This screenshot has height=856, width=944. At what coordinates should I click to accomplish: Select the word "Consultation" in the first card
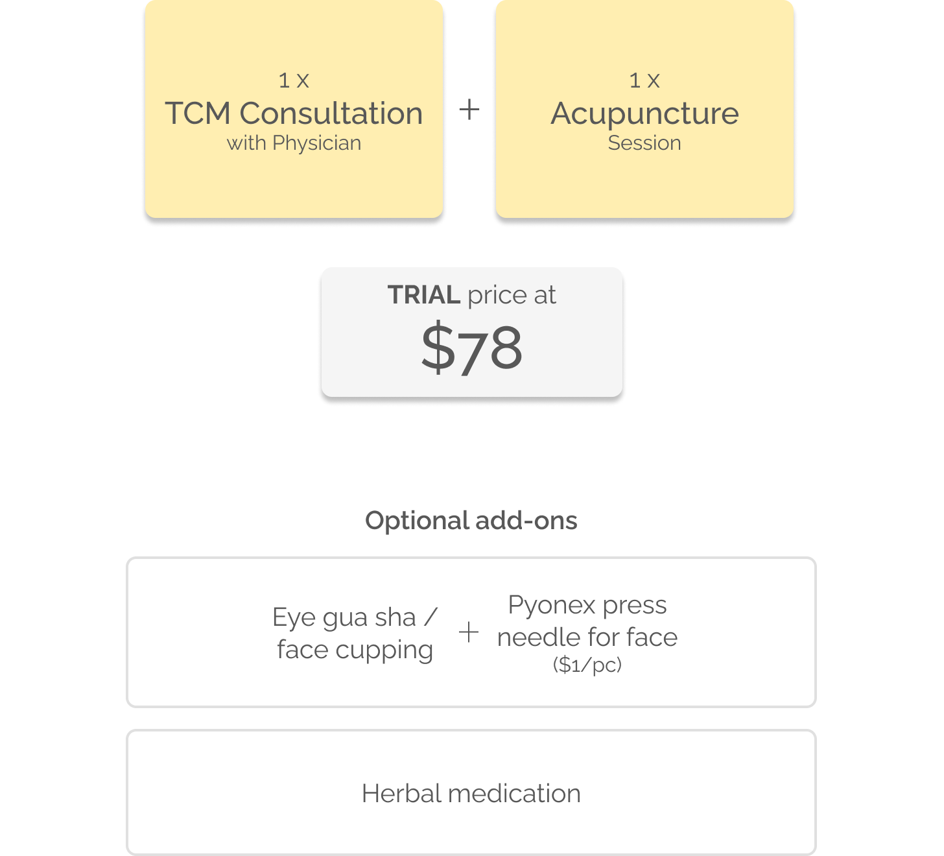pos(331,113)
